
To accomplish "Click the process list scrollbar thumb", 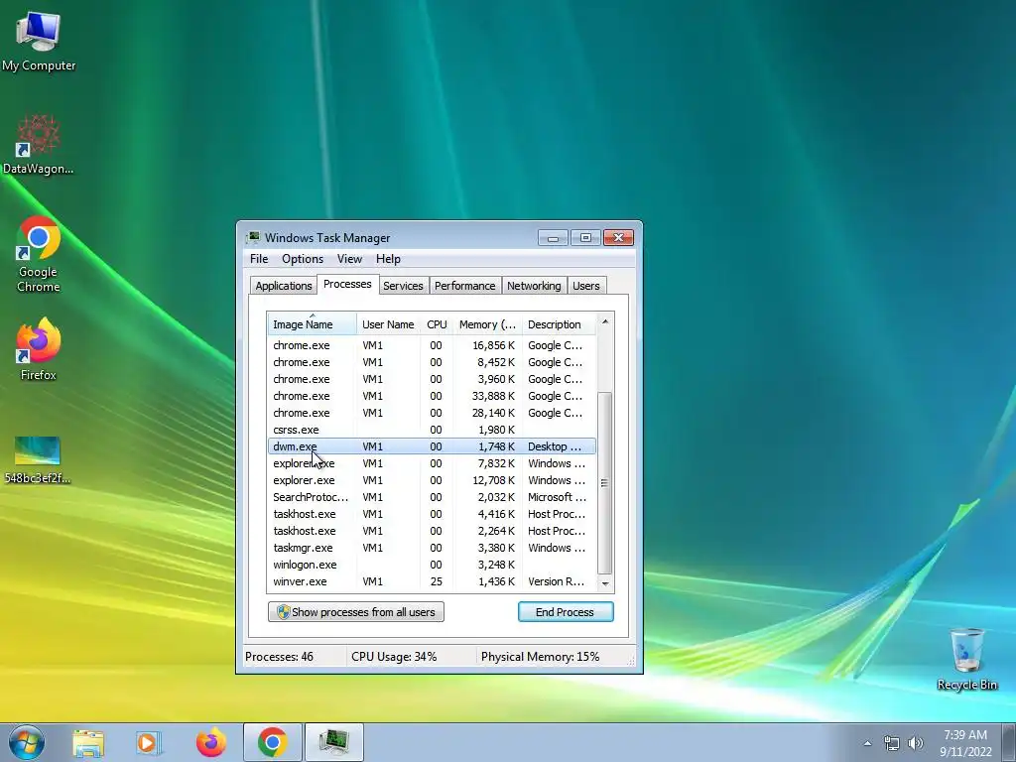I will 604,483.
